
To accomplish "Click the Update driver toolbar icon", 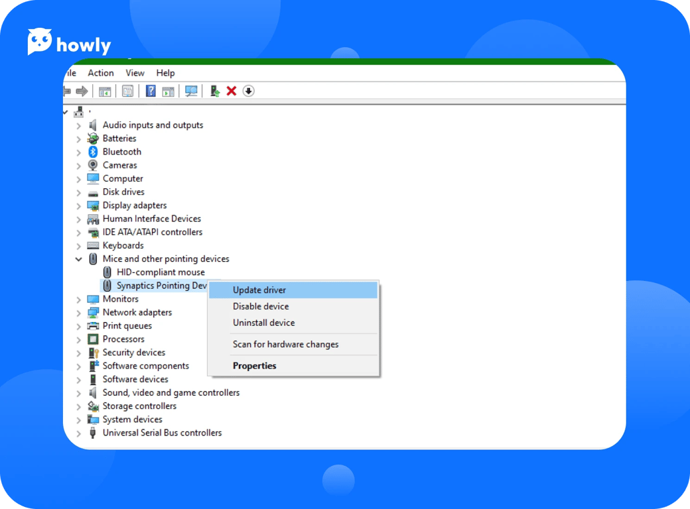I will point(214,91).
